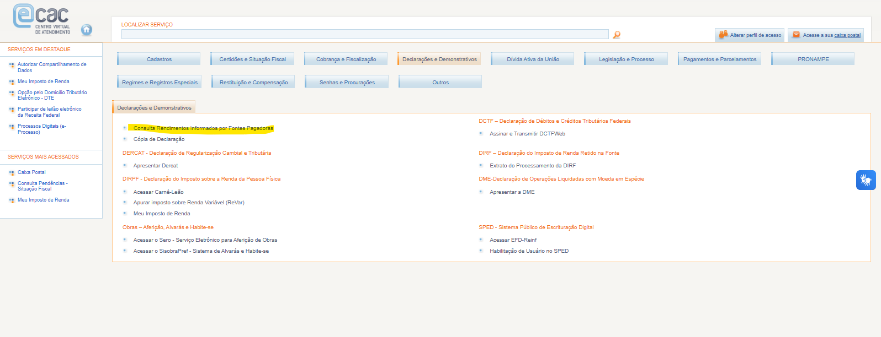
Task: Click the icon beside Caixa Postal in sidebar
Action: [12, 173]
